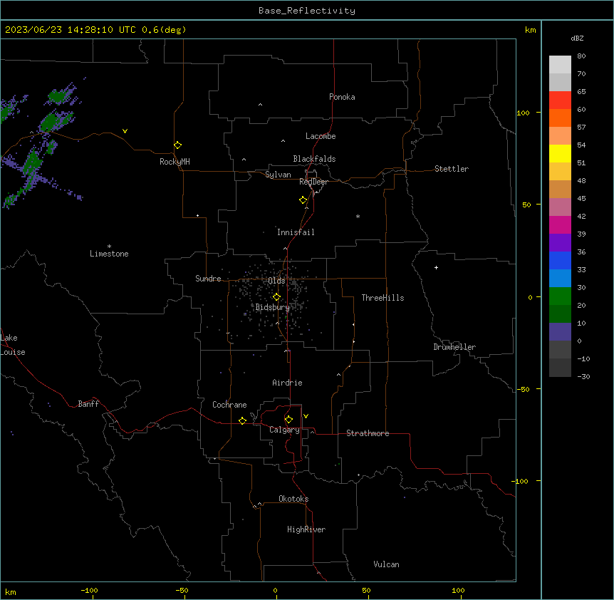Select the white caret marker left of Lacombe
The width and height of the screenshot is (614, 600).
point(283,140)
